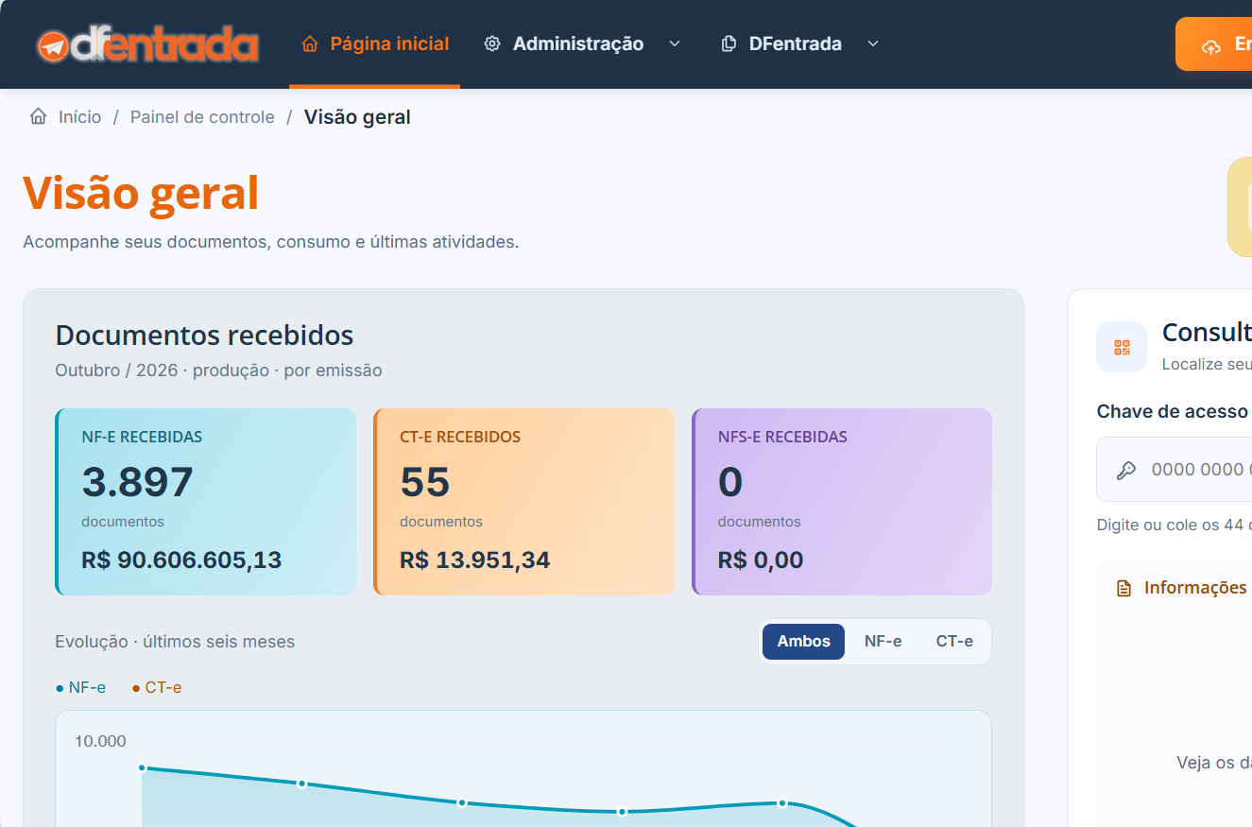Image resolution: width=1252 pixels, height=827 pixels.
Task: Click the QR code icon in Consulta card
Action: pyautogui.click(x=1122, y=347)
